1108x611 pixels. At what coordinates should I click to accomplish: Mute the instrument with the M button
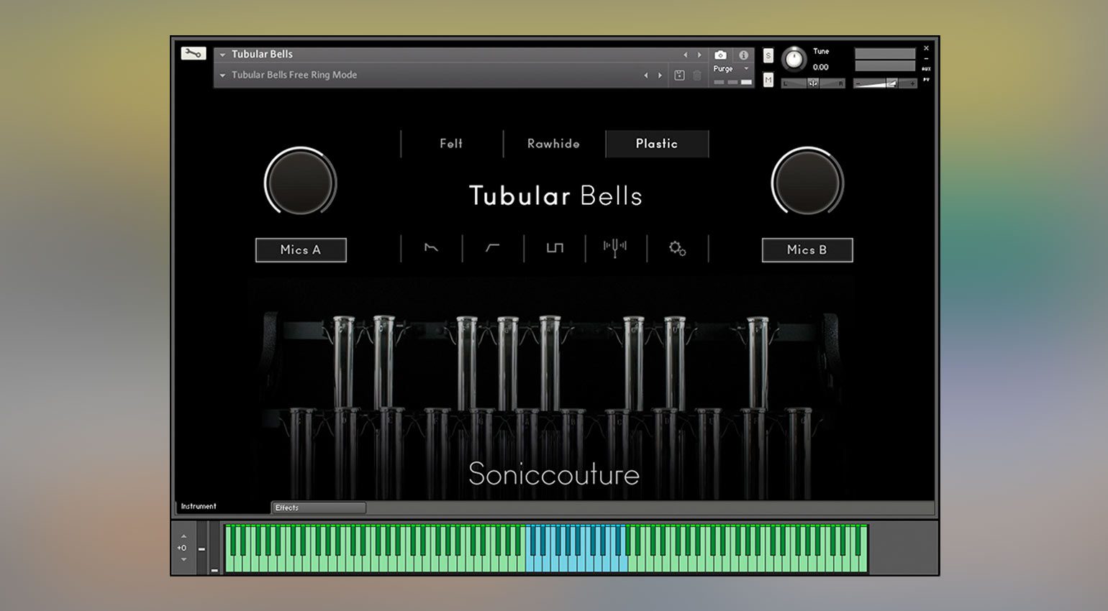point(768,80)
